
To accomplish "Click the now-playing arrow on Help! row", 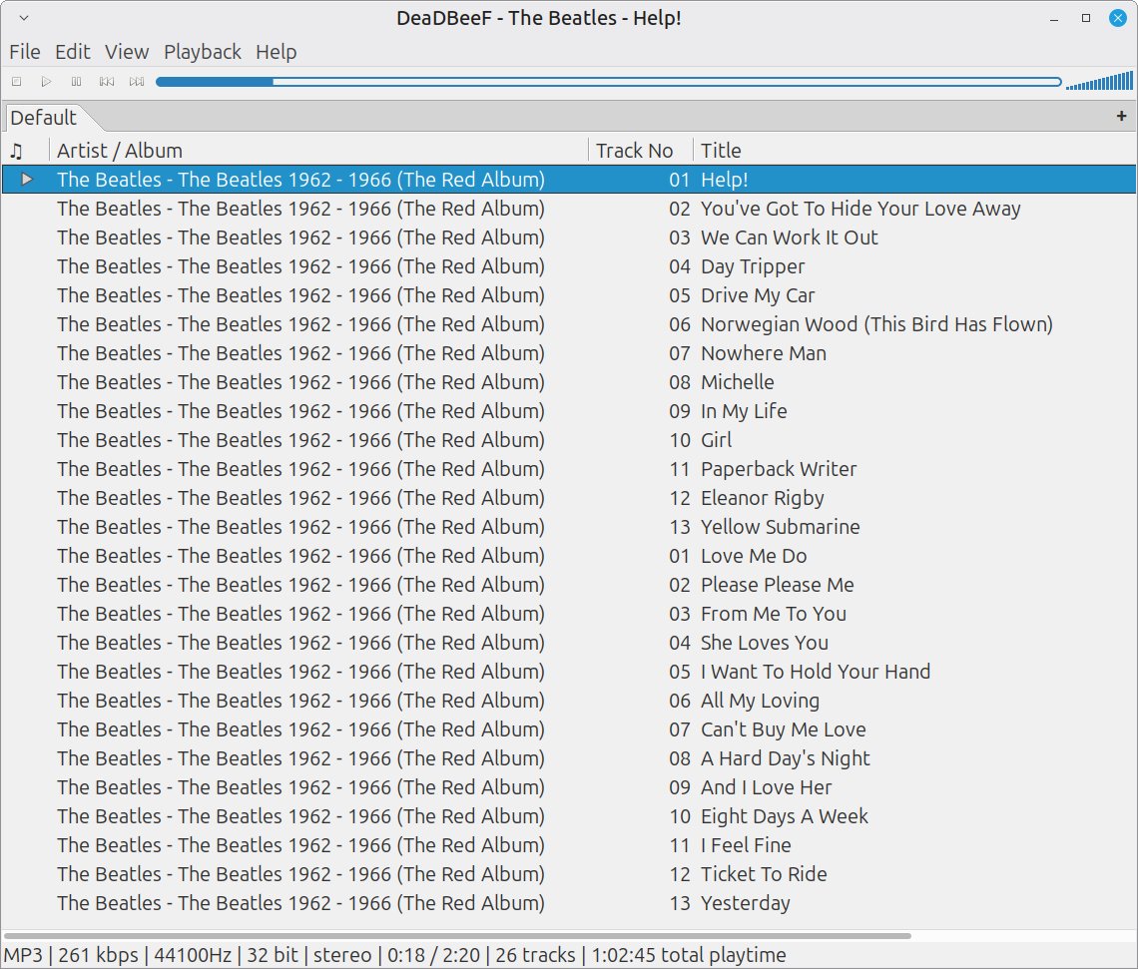I will (27, 180).
